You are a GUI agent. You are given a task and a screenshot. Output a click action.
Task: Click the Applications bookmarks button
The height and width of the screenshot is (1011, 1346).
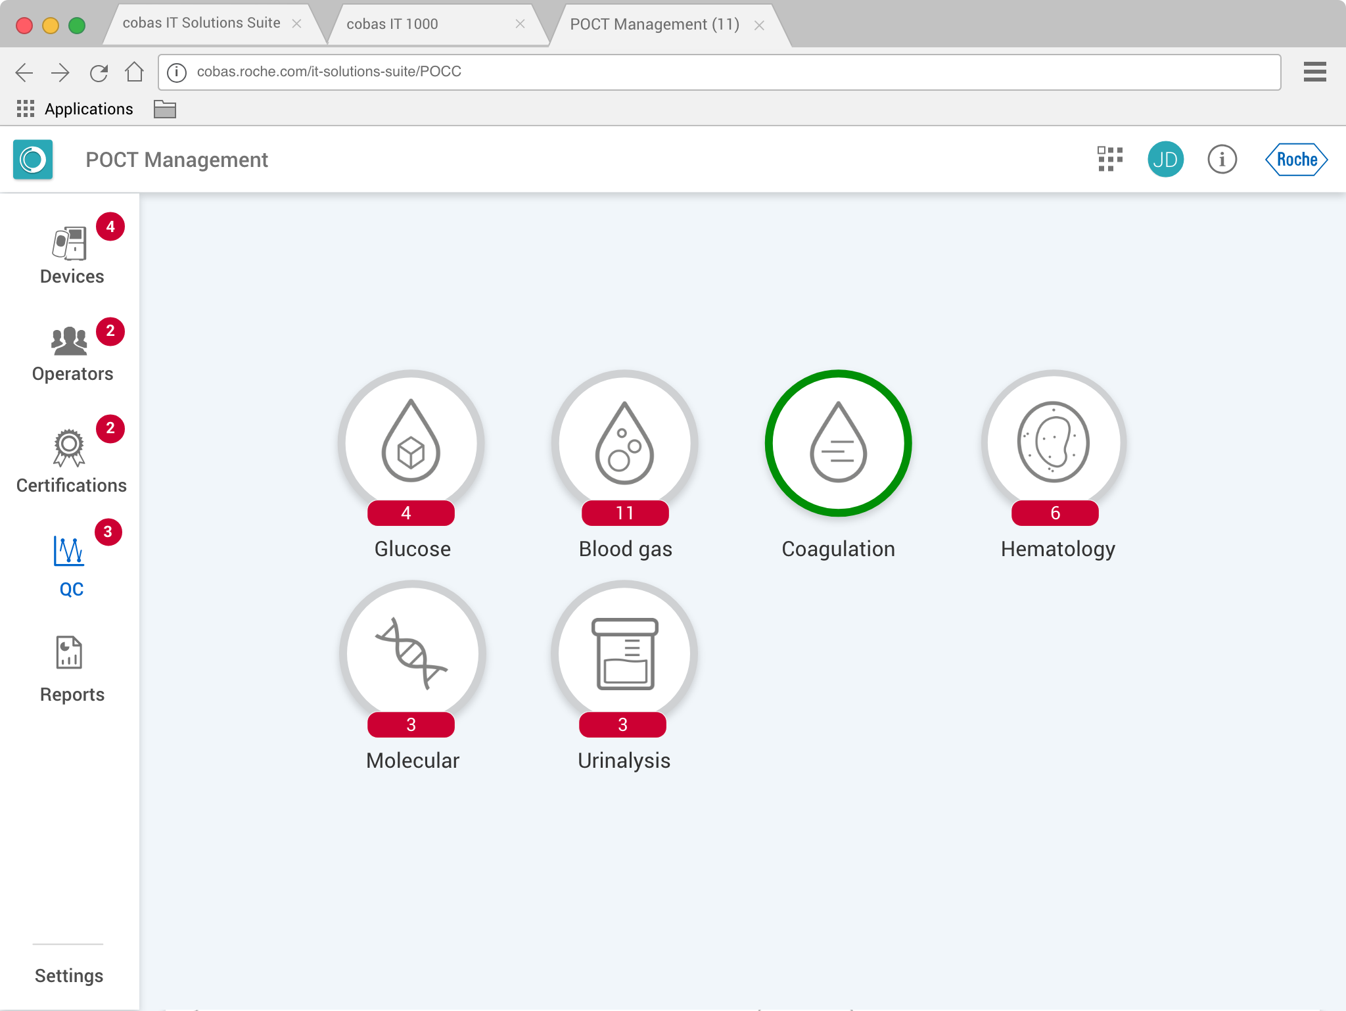pos(75,109)
